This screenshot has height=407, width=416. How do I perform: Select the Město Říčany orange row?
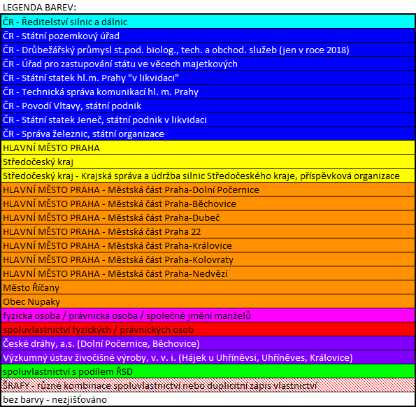point(208,287)
